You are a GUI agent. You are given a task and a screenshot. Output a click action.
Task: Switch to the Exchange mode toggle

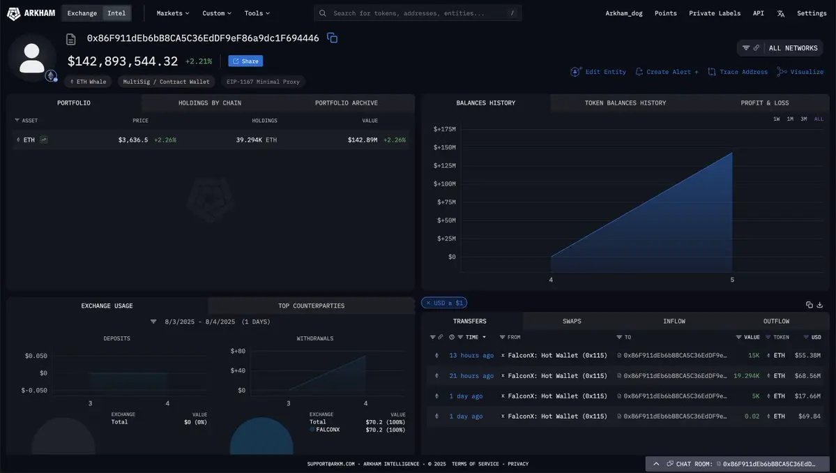(82, 13)
